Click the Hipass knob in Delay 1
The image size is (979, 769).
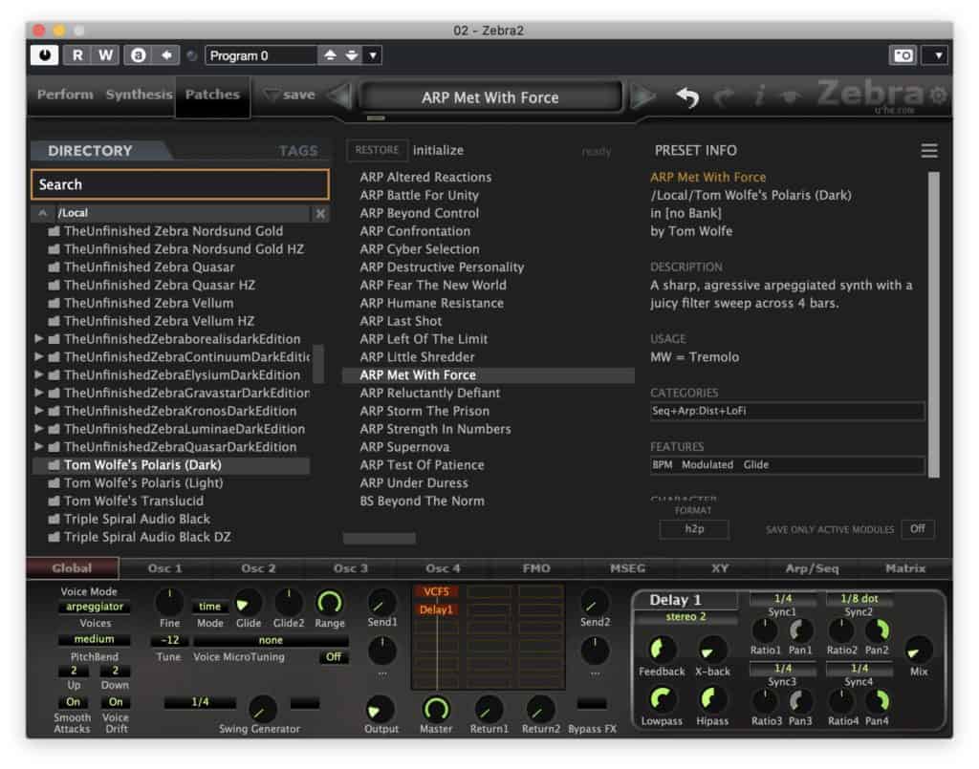coord(711,699)
